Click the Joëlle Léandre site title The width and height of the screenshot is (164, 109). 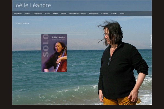33,5
